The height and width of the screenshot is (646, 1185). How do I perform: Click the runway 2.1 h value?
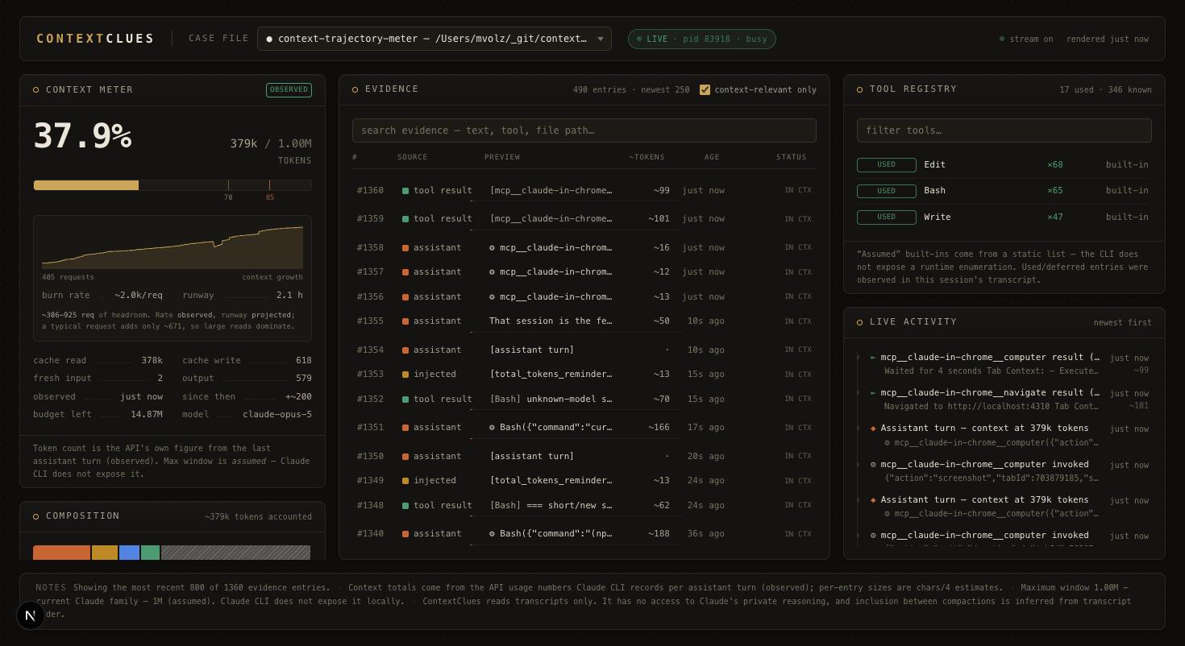click(x=289, y=296)
